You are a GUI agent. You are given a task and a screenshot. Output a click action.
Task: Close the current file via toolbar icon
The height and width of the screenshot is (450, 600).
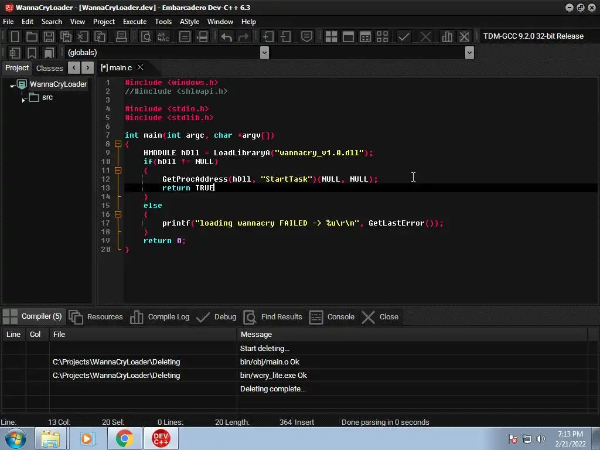click(x=83, y=36)
